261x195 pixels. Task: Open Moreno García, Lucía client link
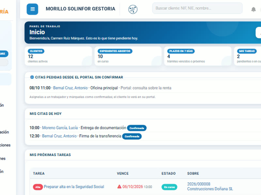coord(60,128)
